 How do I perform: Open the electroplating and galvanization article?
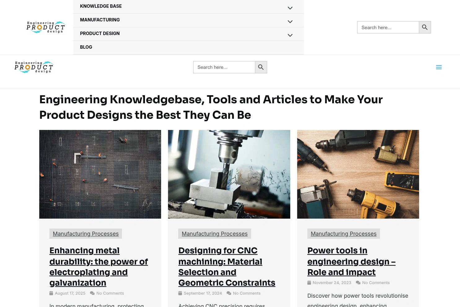click(x=99, y=266)
